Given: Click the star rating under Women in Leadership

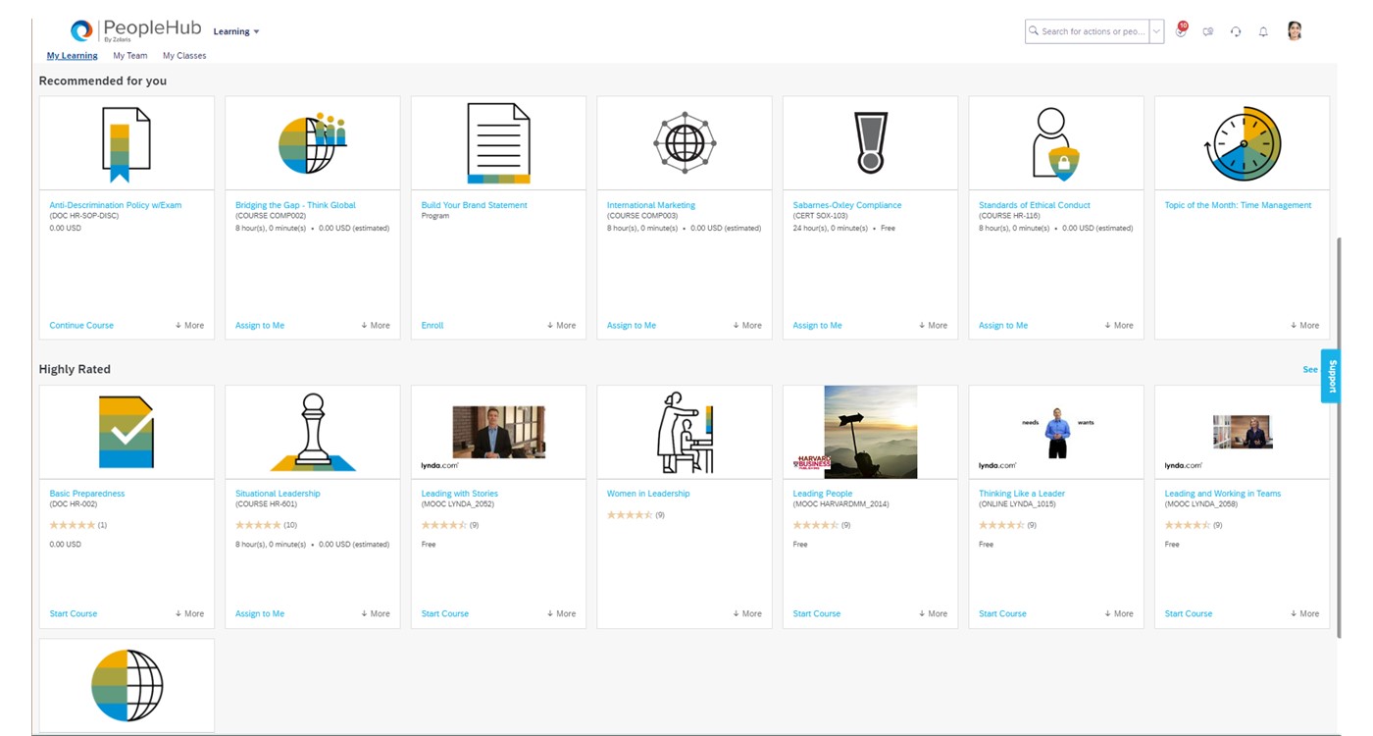Looking at the screenshot, I should pyautogui.click(x=630, y=515).
